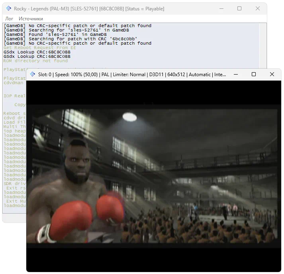Select log line "Get Reboot Request From EE"
This screenshot has width=284, height=274.
pyautogui.click(x=40, y=48)
